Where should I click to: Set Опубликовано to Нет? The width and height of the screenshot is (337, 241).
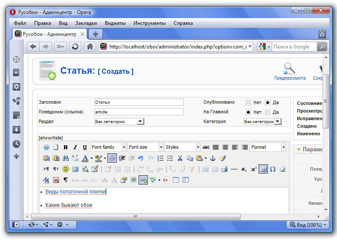[x=248, y=102]
